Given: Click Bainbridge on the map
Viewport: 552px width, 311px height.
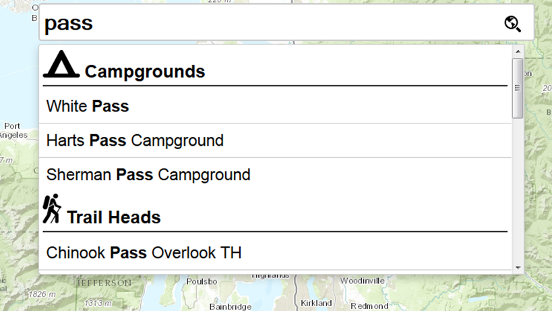Looking at the screenshot, I should click(230, 306).
